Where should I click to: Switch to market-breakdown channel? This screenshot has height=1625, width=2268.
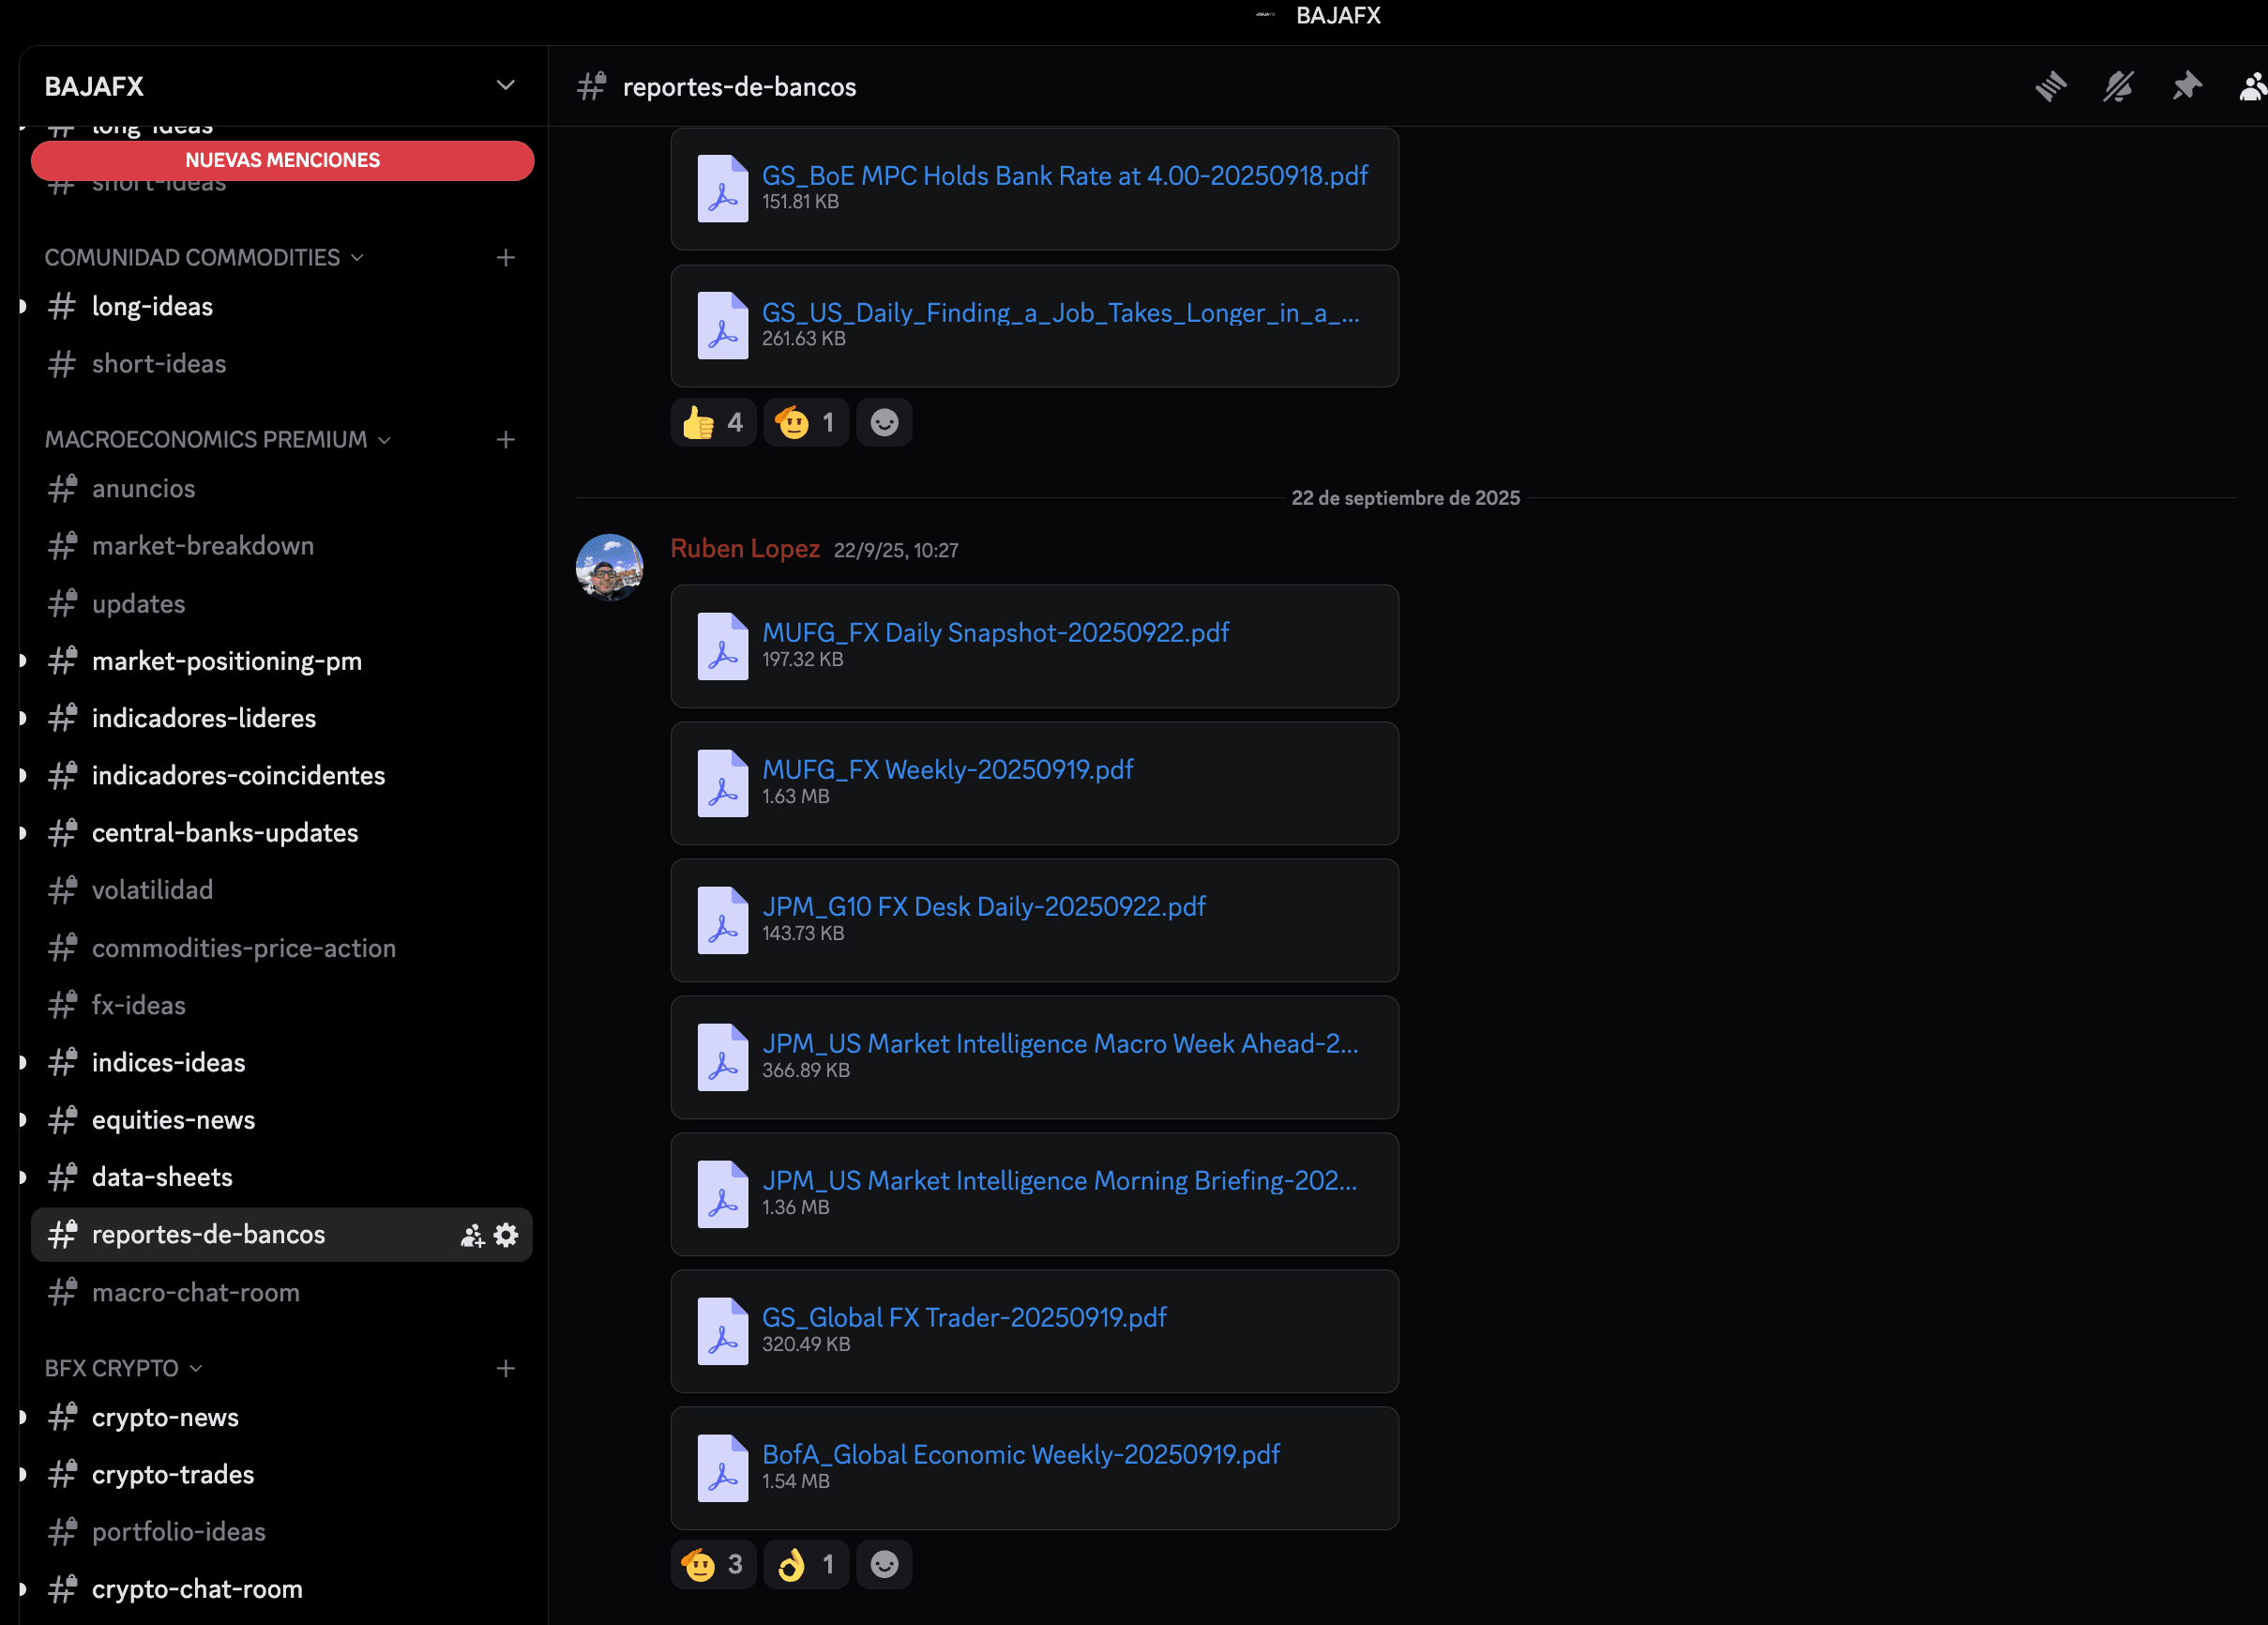203,546
